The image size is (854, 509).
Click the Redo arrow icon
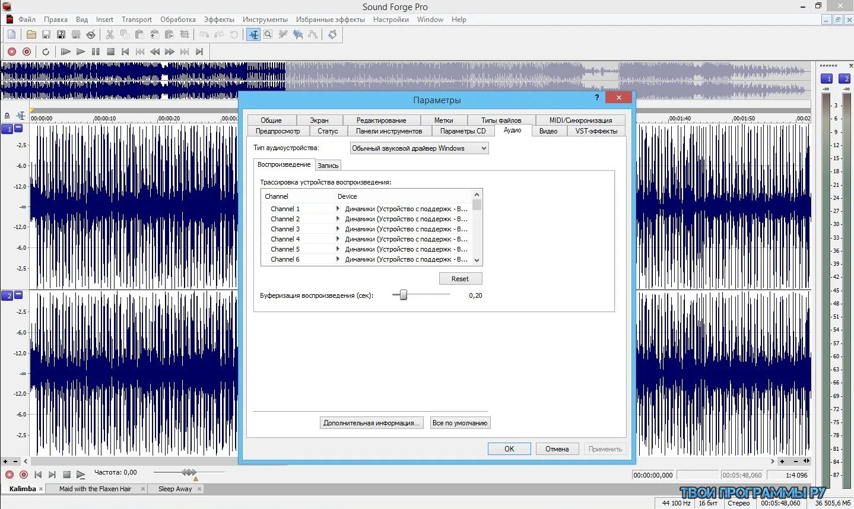click(219, 34)
